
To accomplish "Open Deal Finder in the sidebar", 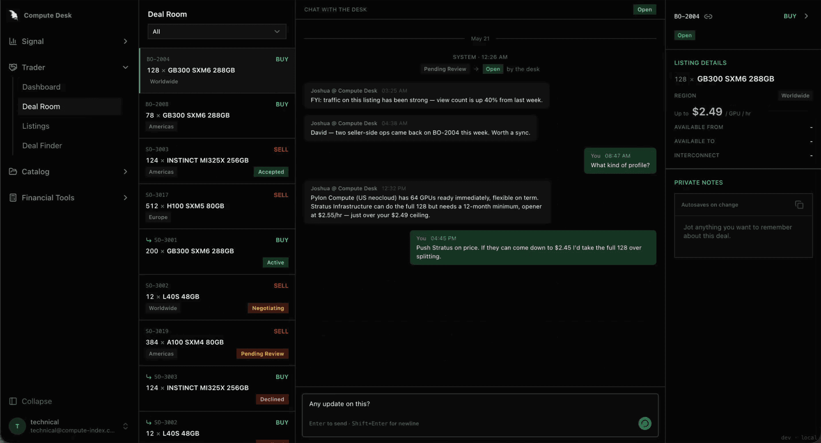I will (x=42, y=146).
